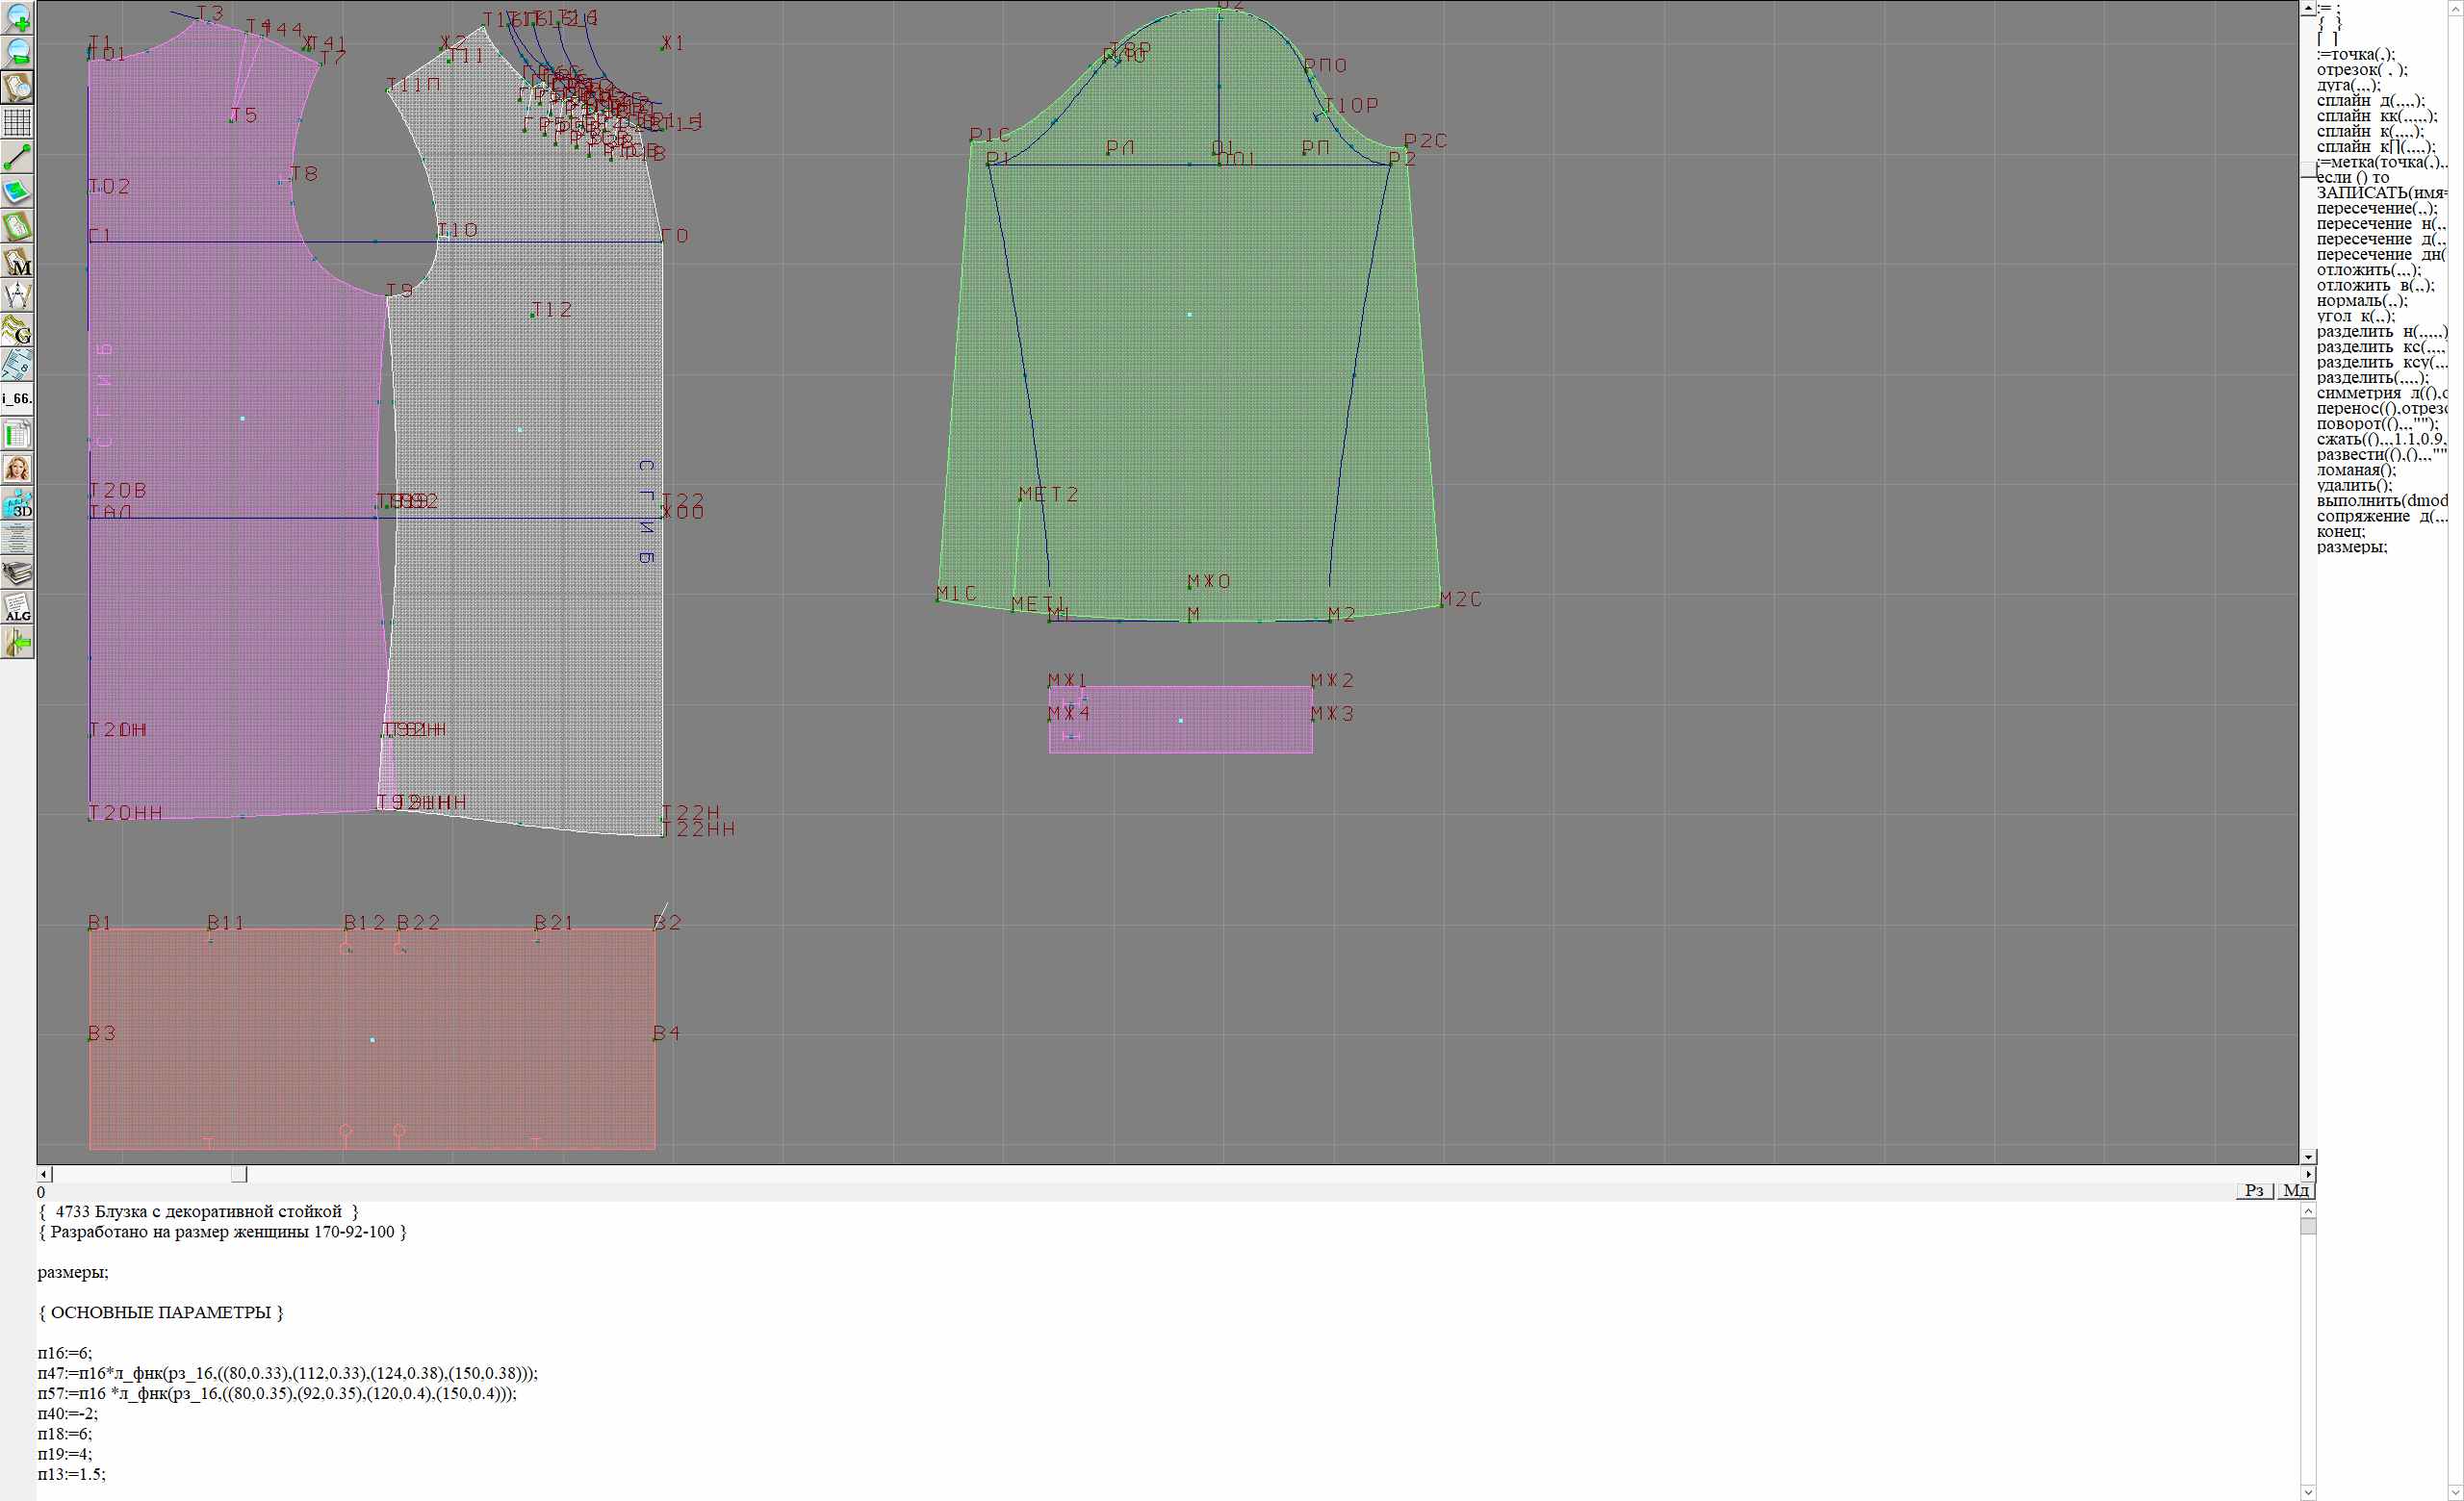
Task: Click the Мд button
Action: click(2296, 1190)
